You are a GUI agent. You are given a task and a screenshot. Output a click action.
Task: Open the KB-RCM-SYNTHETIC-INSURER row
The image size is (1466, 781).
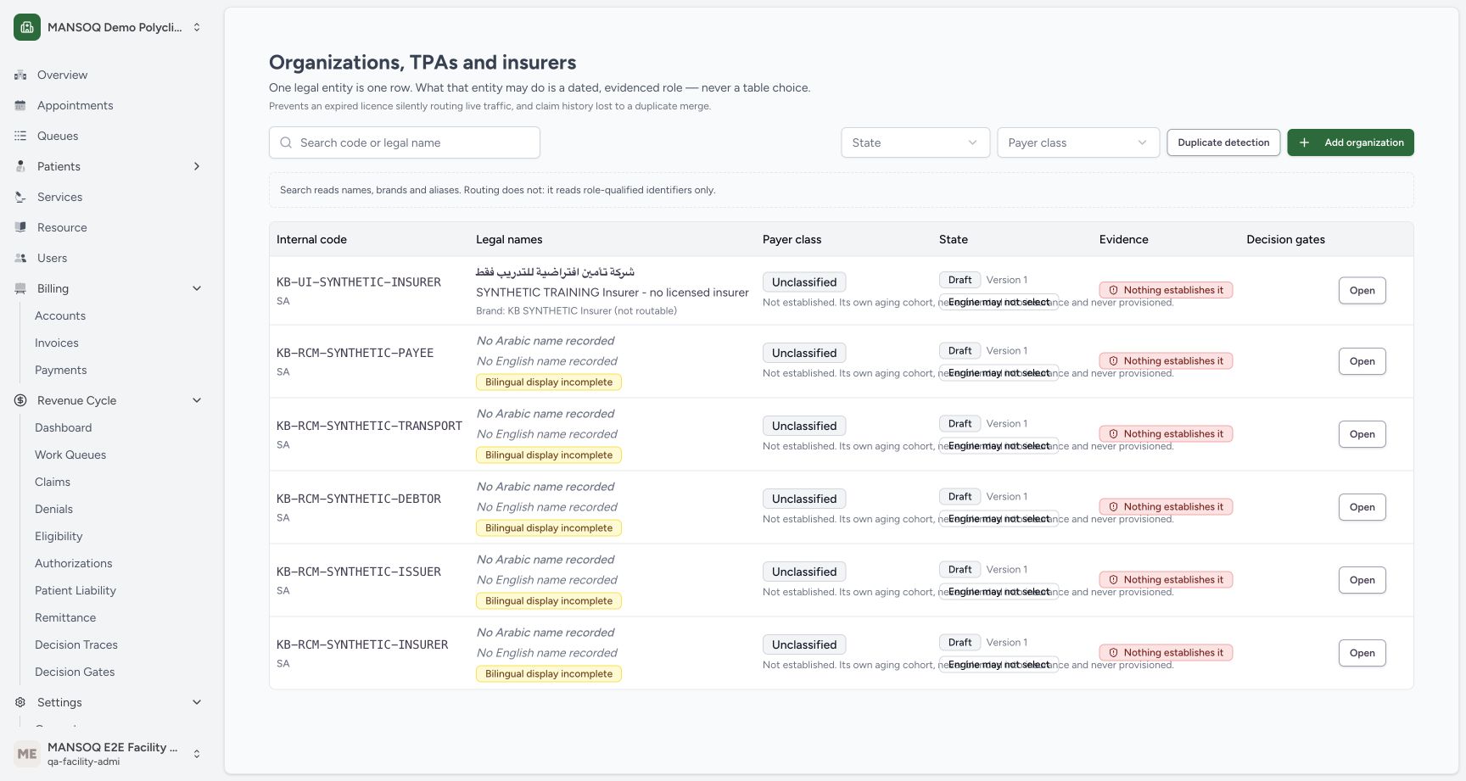[1362, 653]
